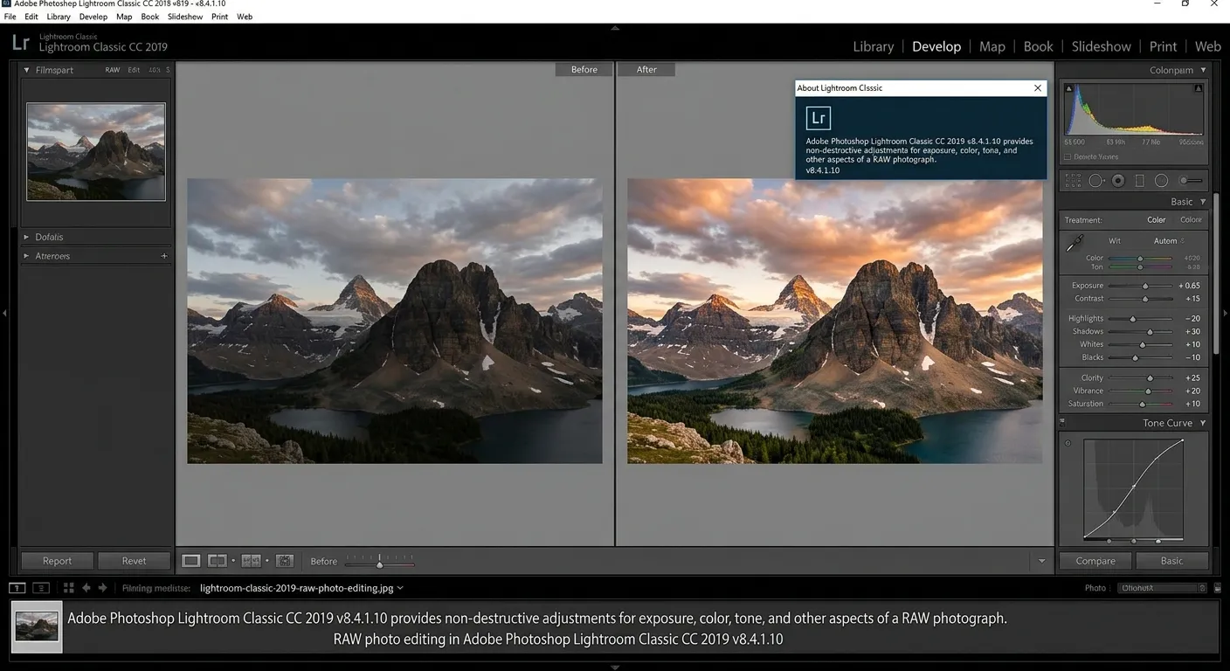Click the Lr identity plate logo
The image size is (1230, 671).
coord(20,43)
